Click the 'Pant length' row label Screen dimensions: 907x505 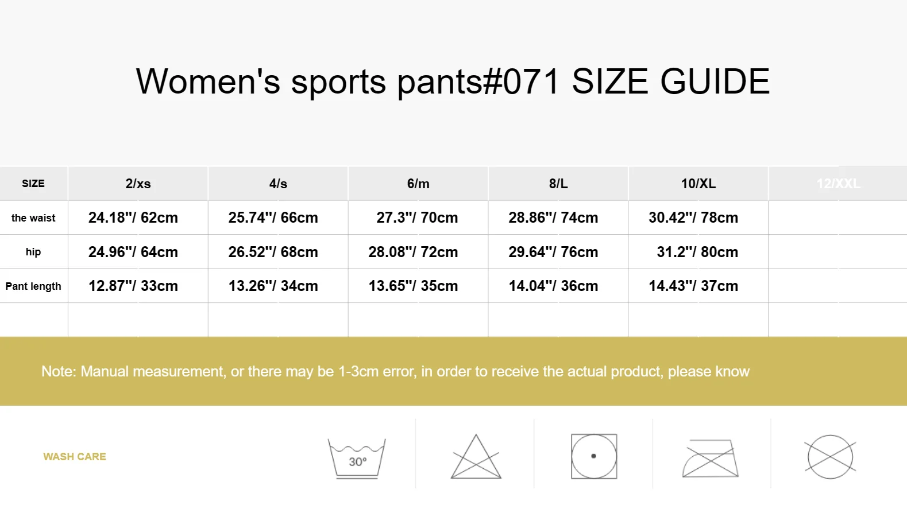click(33, 286)
